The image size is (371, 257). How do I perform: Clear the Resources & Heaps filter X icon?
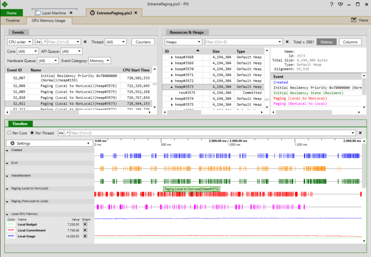pos(287,42)
